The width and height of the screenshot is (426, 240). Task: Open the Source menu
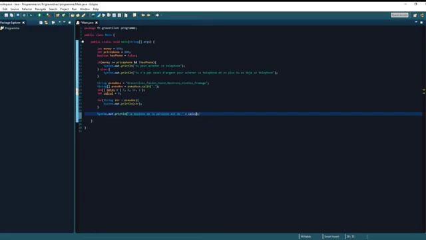[15, 9]
